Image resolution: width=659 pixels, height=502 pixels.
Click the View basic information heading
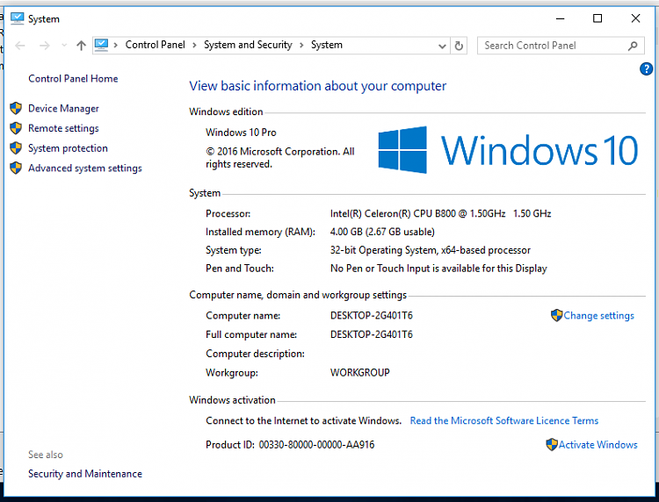coord(318,86)
